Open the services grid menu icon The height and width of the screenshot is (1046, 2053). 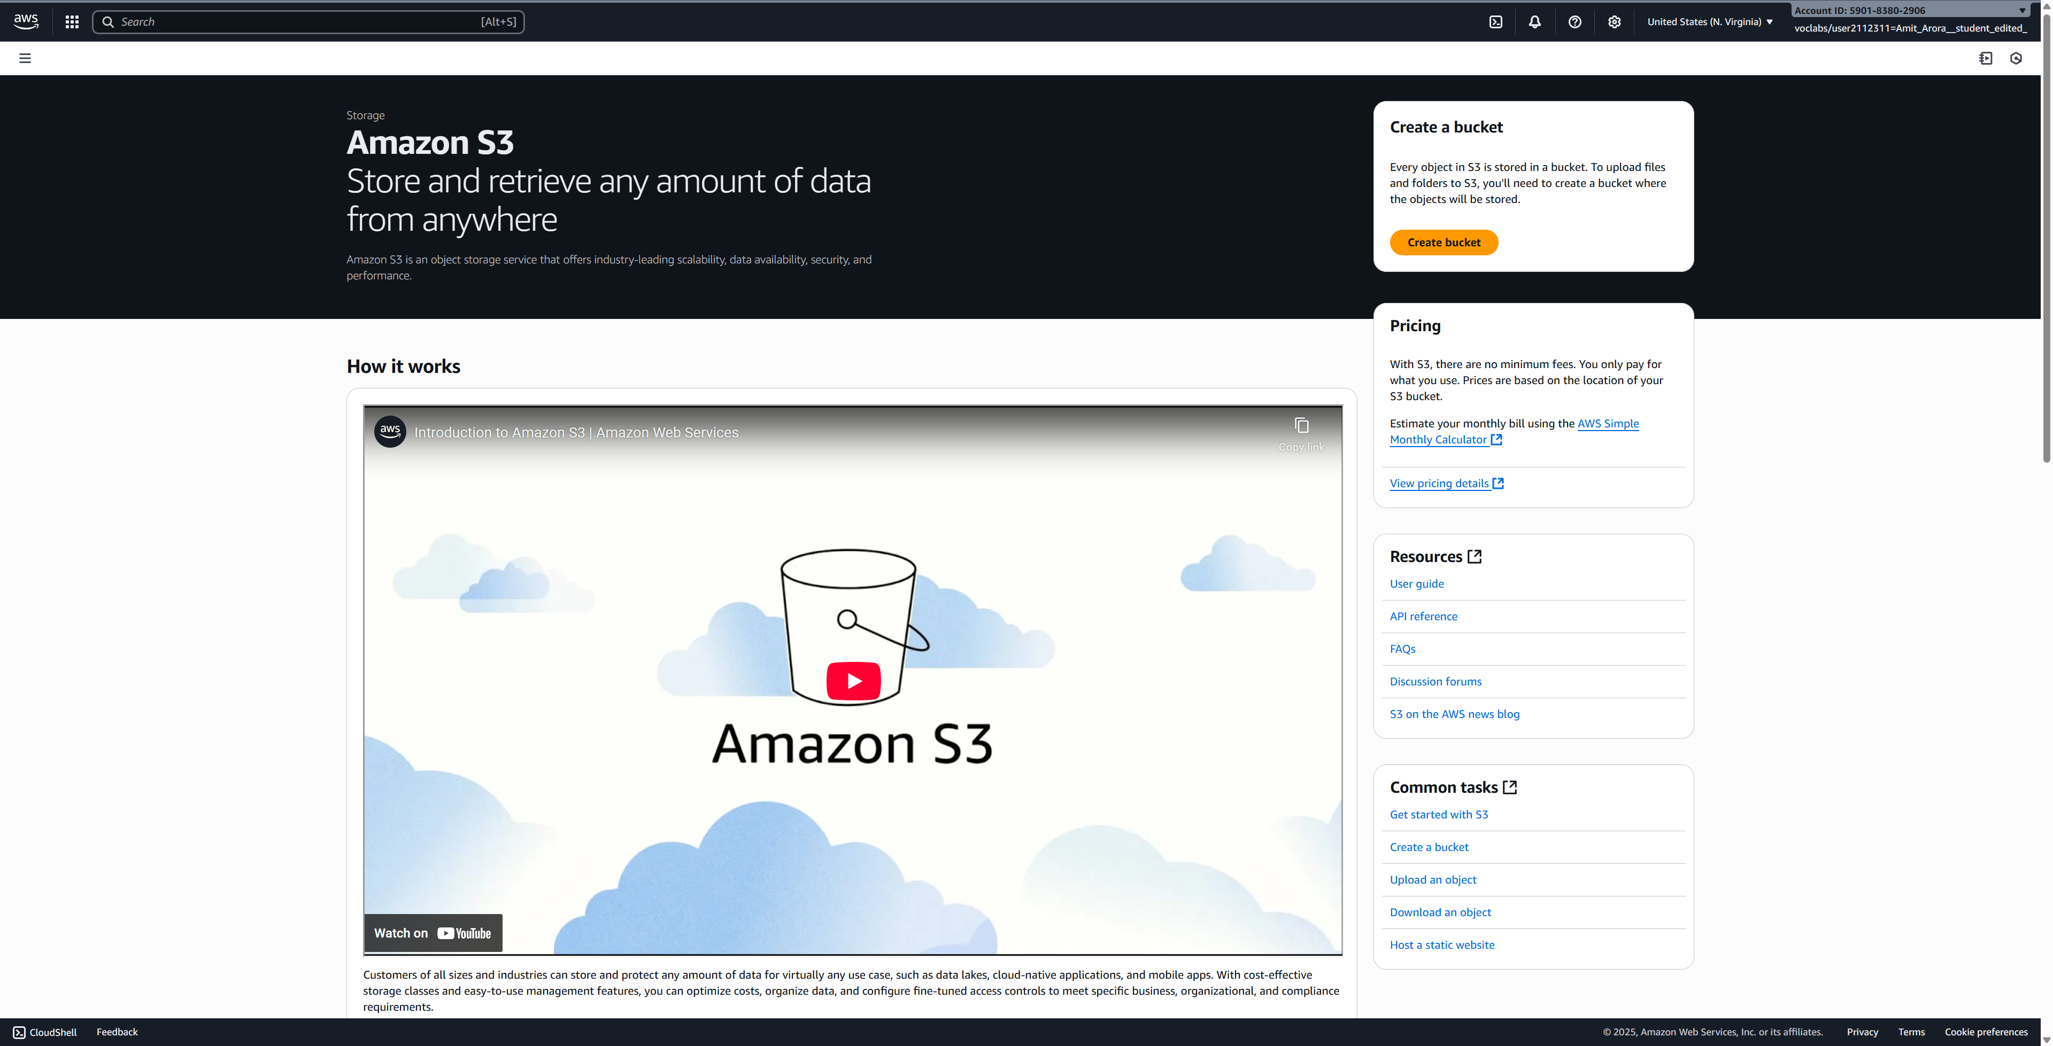pyautogui.click(x=72, y=21)
